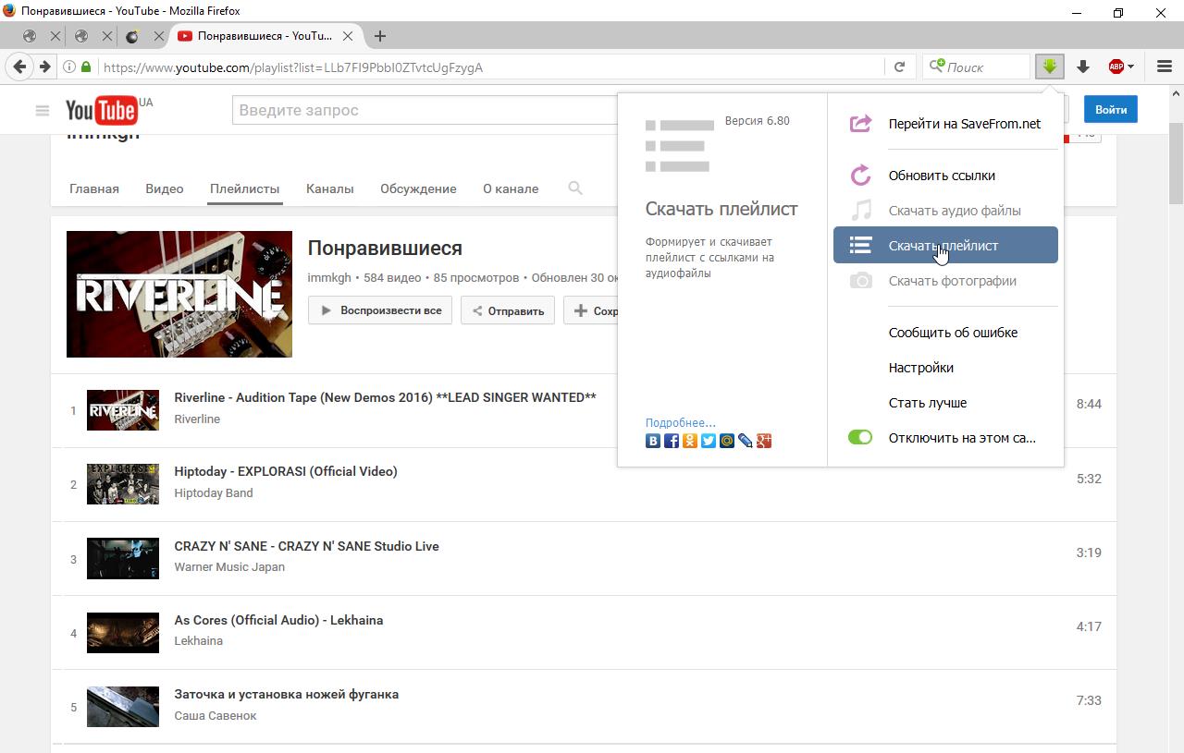Switch to the tab with bomb icon

tap(132, 36)
